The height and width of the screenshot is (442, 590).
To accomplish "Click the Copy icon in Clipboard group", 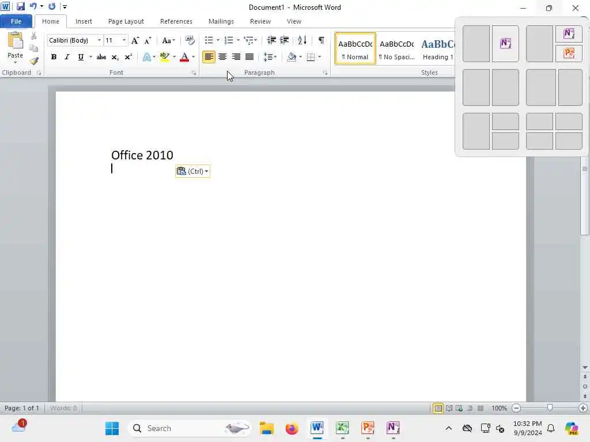I will (x=33, y=48).
